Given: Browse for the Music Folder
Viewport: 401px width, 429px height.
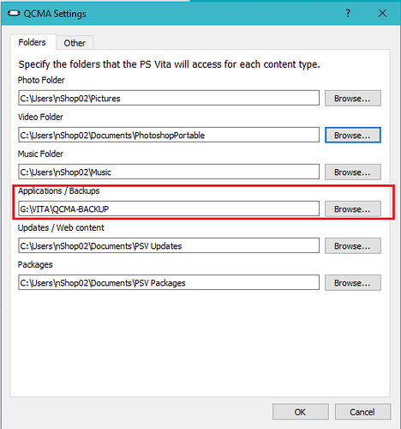Looking at the screenshot, I should coord(353,172).
